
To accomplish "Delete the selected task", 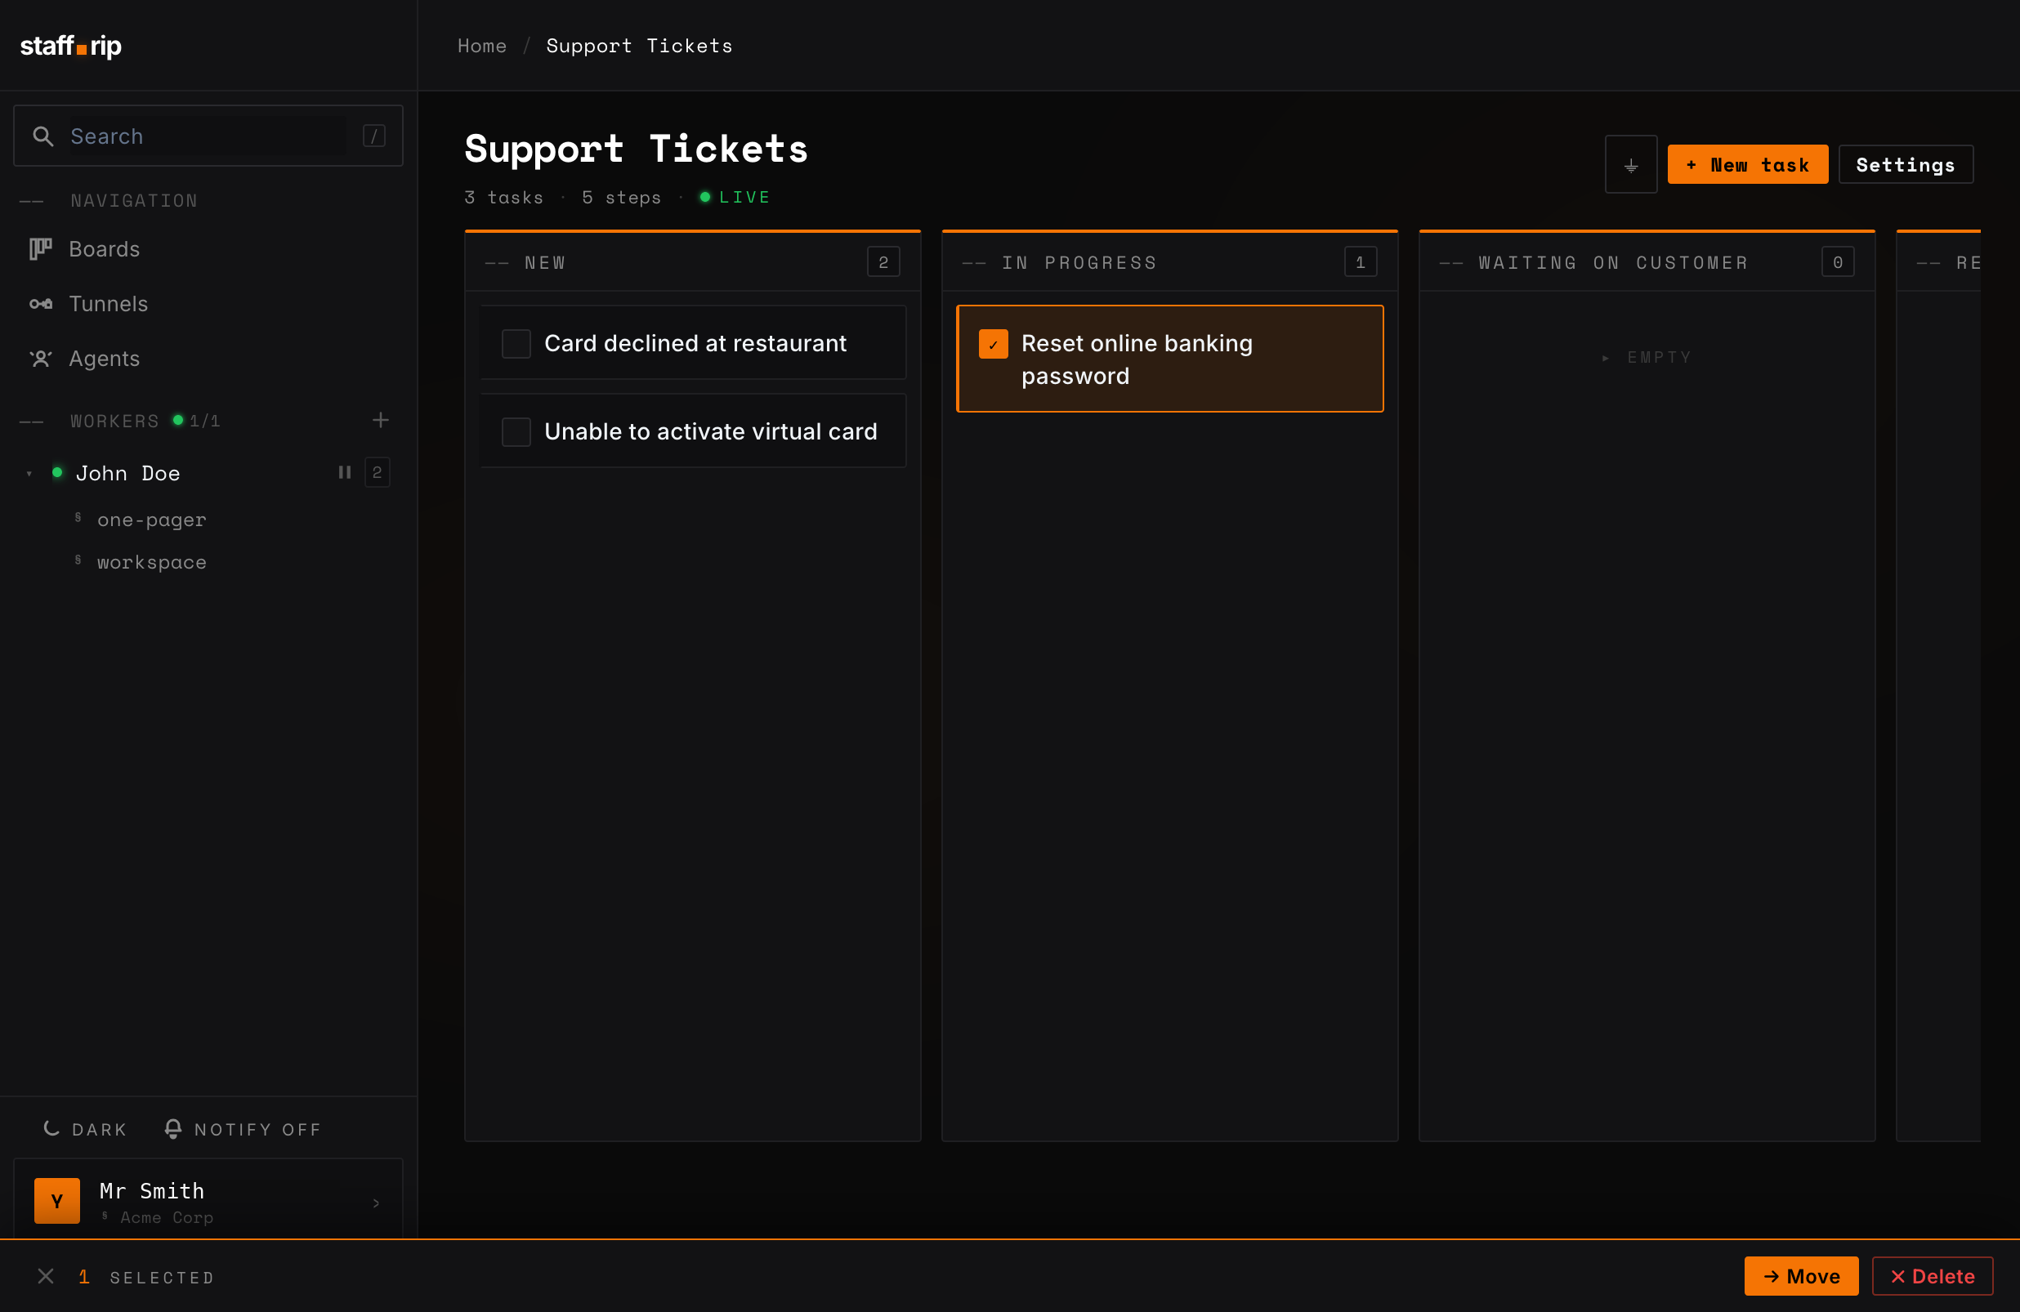I will point(1933,1276).
